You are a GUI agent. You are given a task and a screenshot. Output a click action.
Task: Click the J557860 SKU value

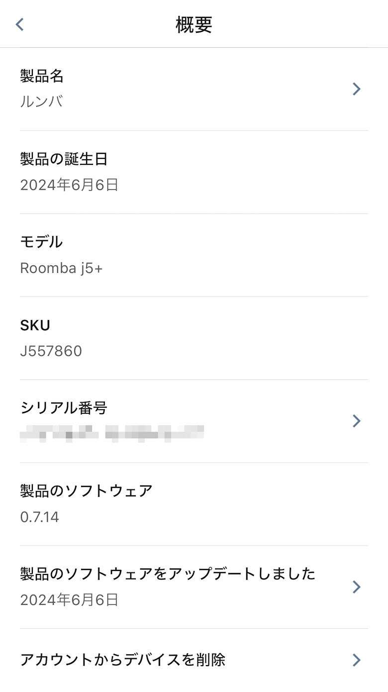point(51,351)
